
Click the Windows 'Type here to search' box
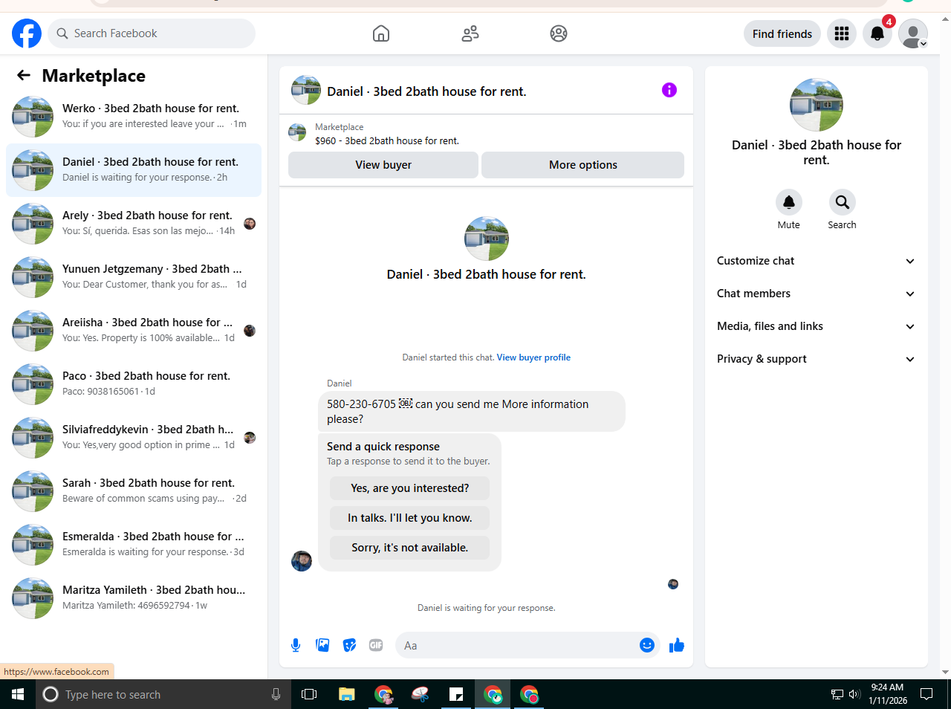coord(162,694)
